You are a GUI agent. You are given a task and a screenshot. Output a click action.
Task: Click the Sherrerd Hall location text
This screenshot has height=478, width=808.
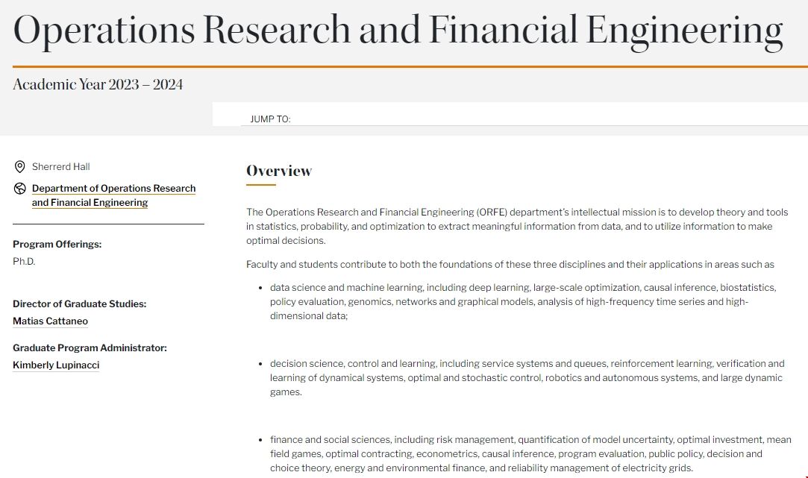(x=60, y=166)
